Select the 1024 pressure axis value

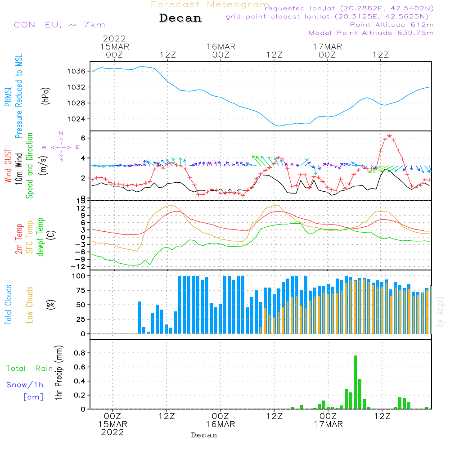(76, 119)
